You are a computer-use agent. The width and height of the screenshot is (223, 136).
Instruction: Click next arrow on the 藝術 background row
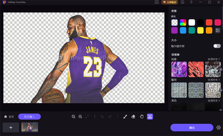click(221, 90)
